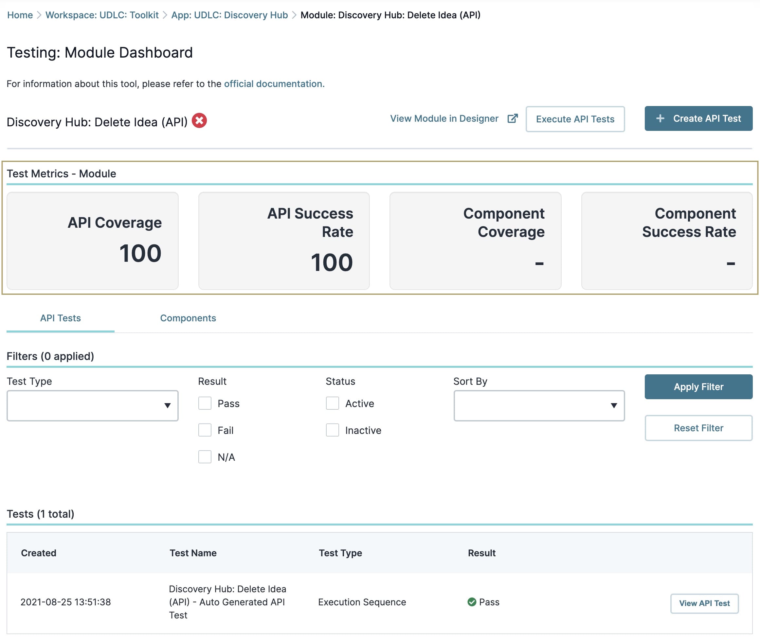Enable the Inactive status checkbox

coord(332,430)
